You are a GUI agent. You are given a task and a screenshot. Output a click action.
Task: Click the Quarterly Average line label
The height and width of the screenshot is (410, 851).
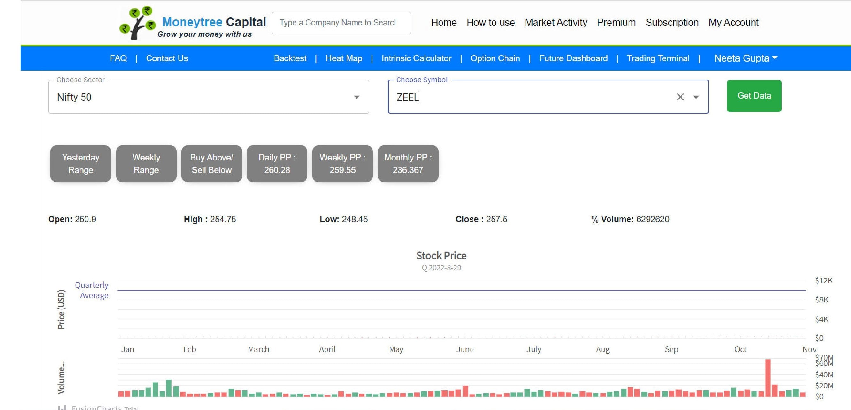point(92,290)
